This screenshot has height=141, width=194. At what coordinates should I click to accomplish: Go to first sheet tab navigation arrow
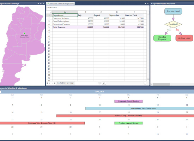coord(47,83)
